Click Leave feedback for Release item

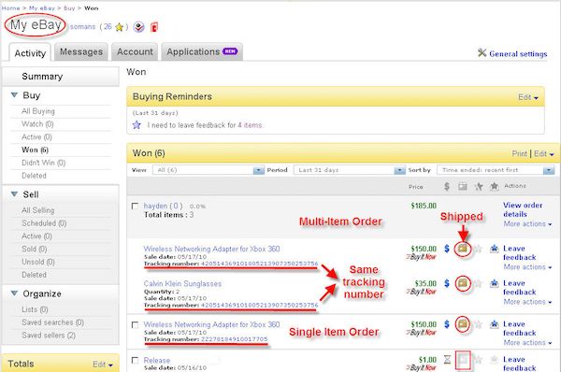(520, 364)
